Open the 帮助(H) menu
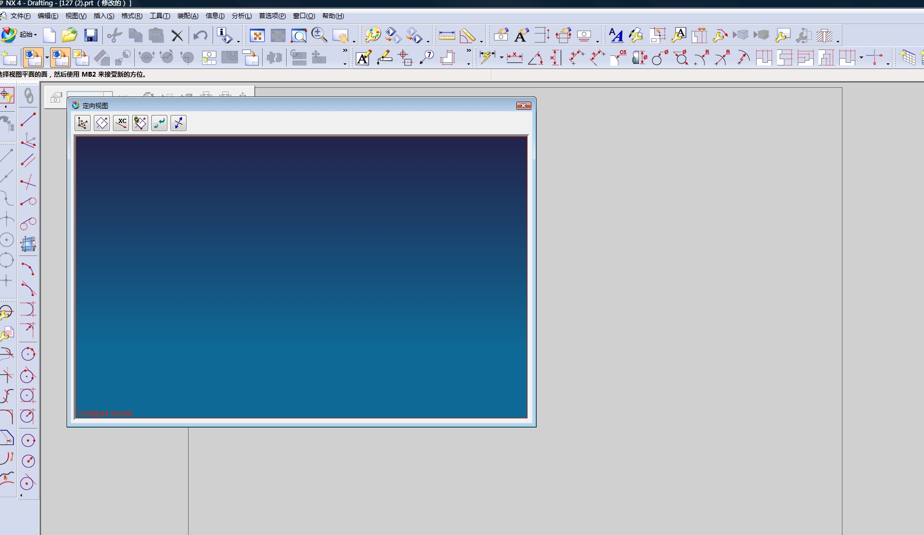Screen dimensions: 924x535 333,16
